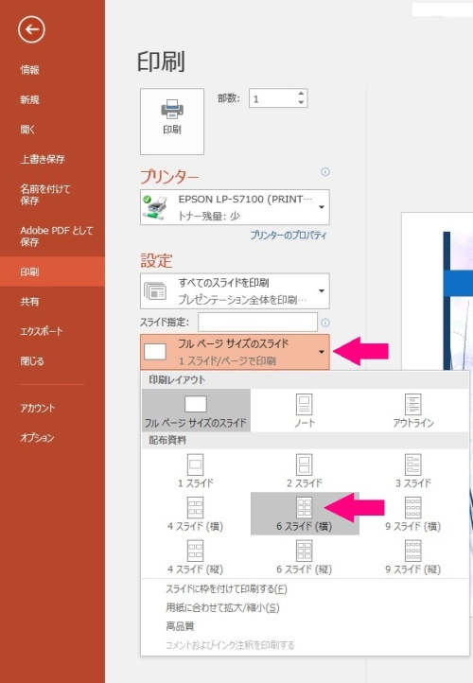
Task: Collapse フル ページ サイズのスライド dropdown
Action: [235, 352]
